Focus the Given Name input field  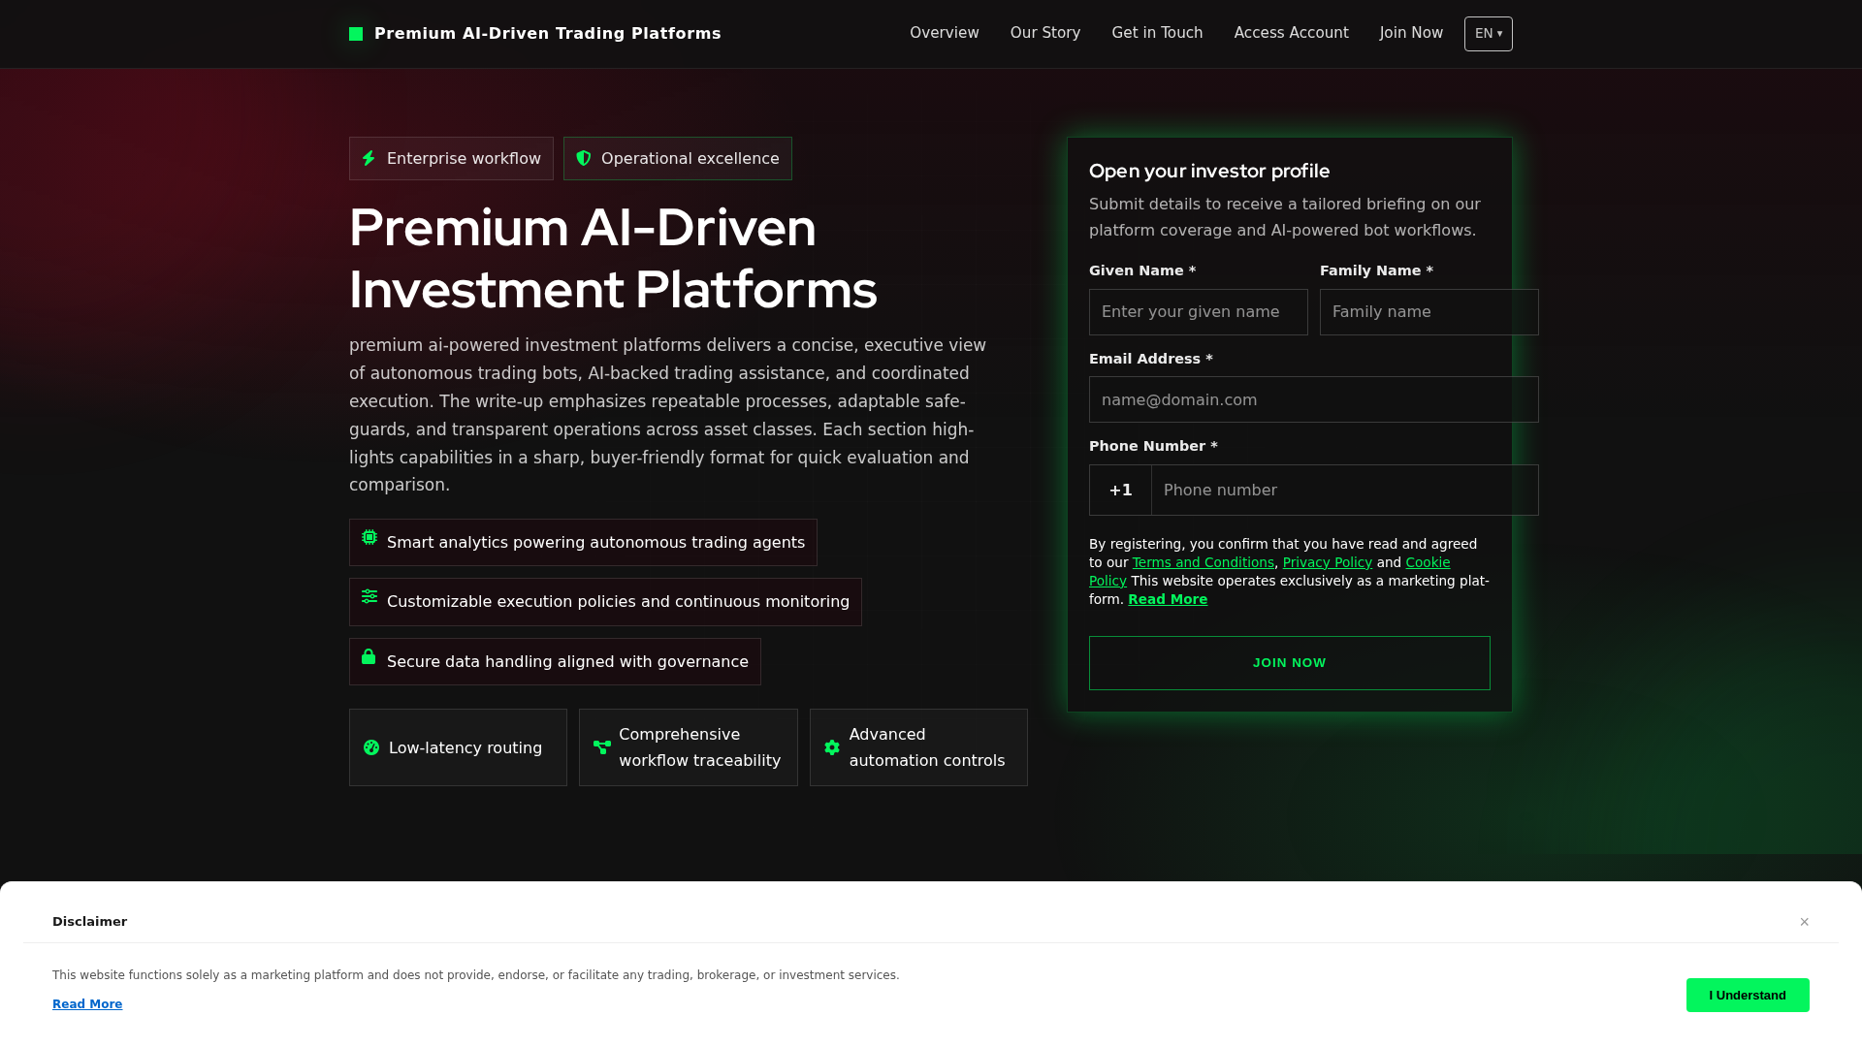tap(1199, 312)
